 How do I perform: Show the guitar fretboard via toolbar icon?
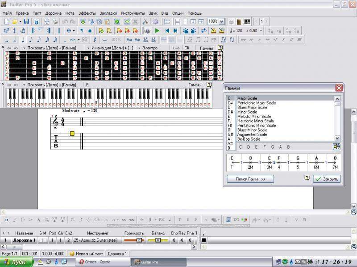239,21
